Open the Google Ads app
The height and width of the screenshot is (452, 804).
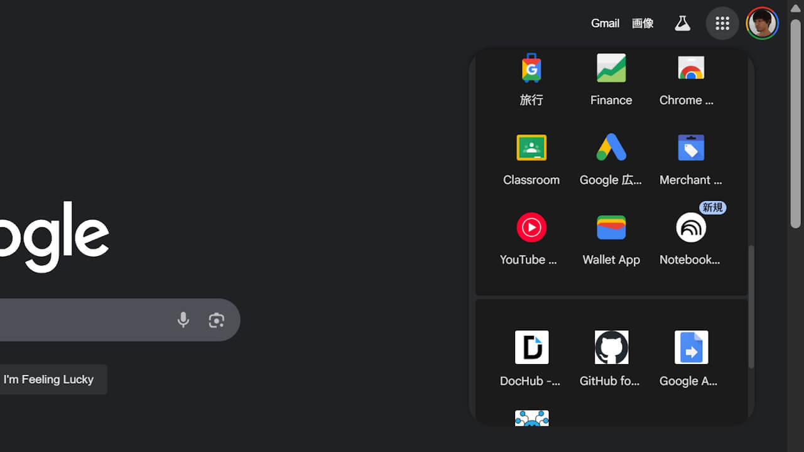point(611,148)
